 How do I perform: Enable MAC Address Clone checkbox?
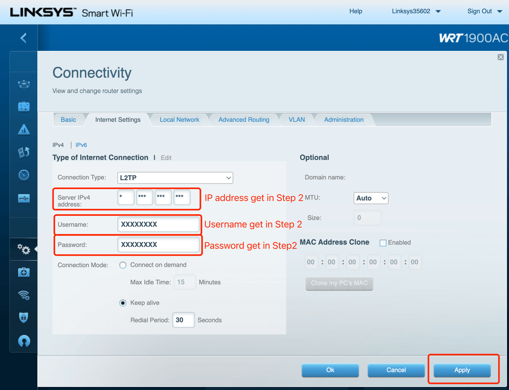click(x=383, y=243)
